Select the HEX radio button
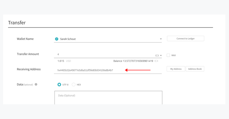This screenshot has height=119, width=229. tap(74, 85)
